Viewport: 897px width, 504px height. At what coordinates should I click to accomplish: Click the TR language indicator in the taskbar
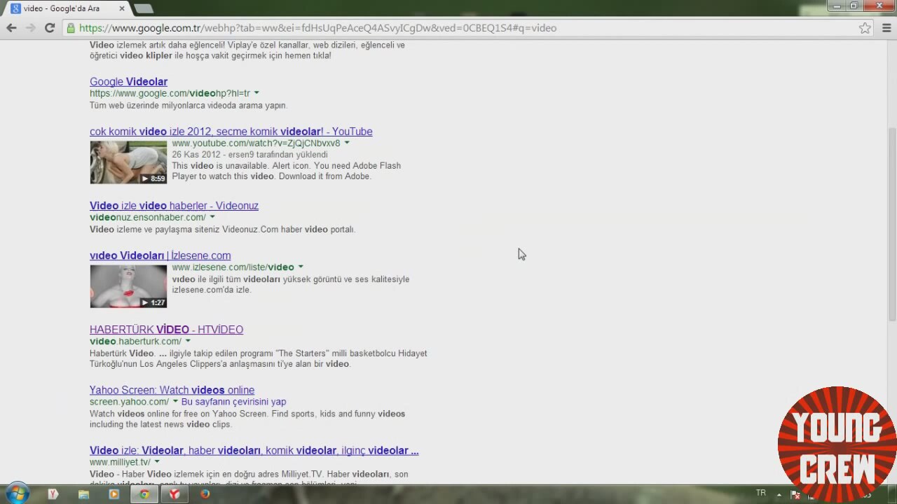[x=761, y=493]
